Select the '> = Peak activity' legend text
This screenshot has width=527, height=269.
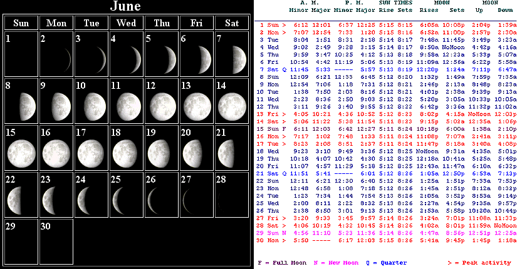(x=479, y=263)
